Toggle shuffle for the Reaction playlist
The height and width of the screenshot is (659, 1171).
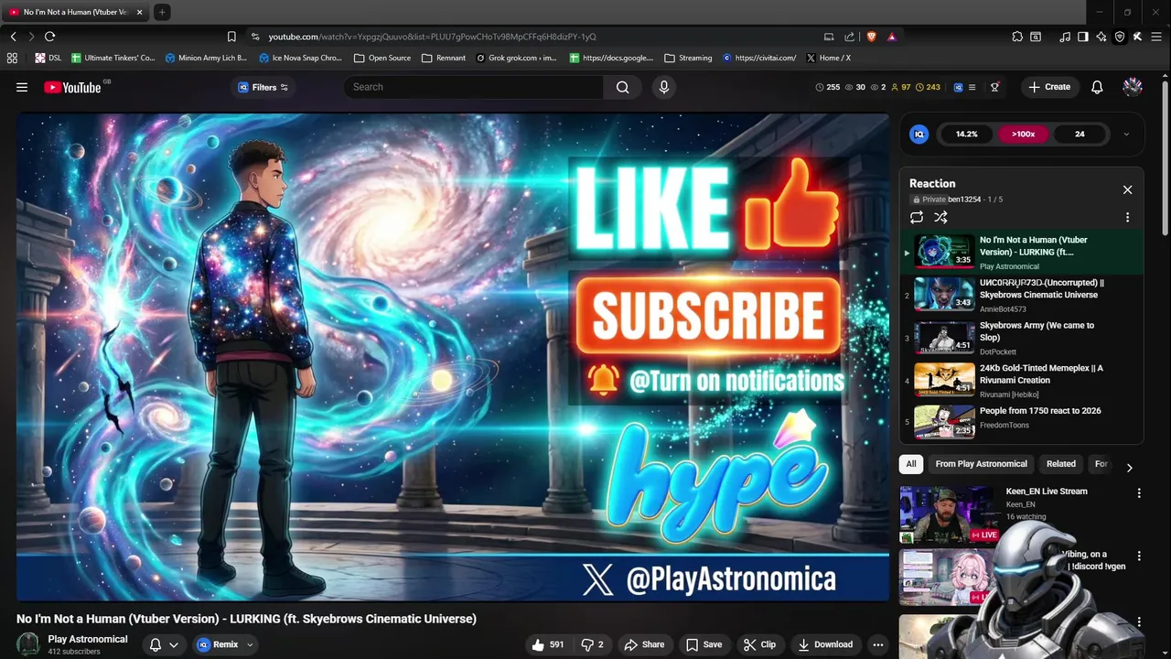point(940,217)
